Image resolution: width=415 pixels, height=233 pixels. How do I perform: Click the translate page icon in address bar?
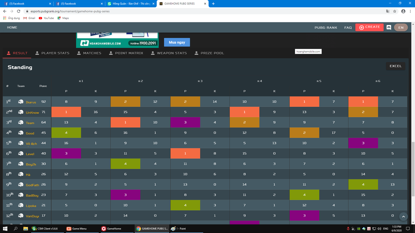(x=388, y=11)
